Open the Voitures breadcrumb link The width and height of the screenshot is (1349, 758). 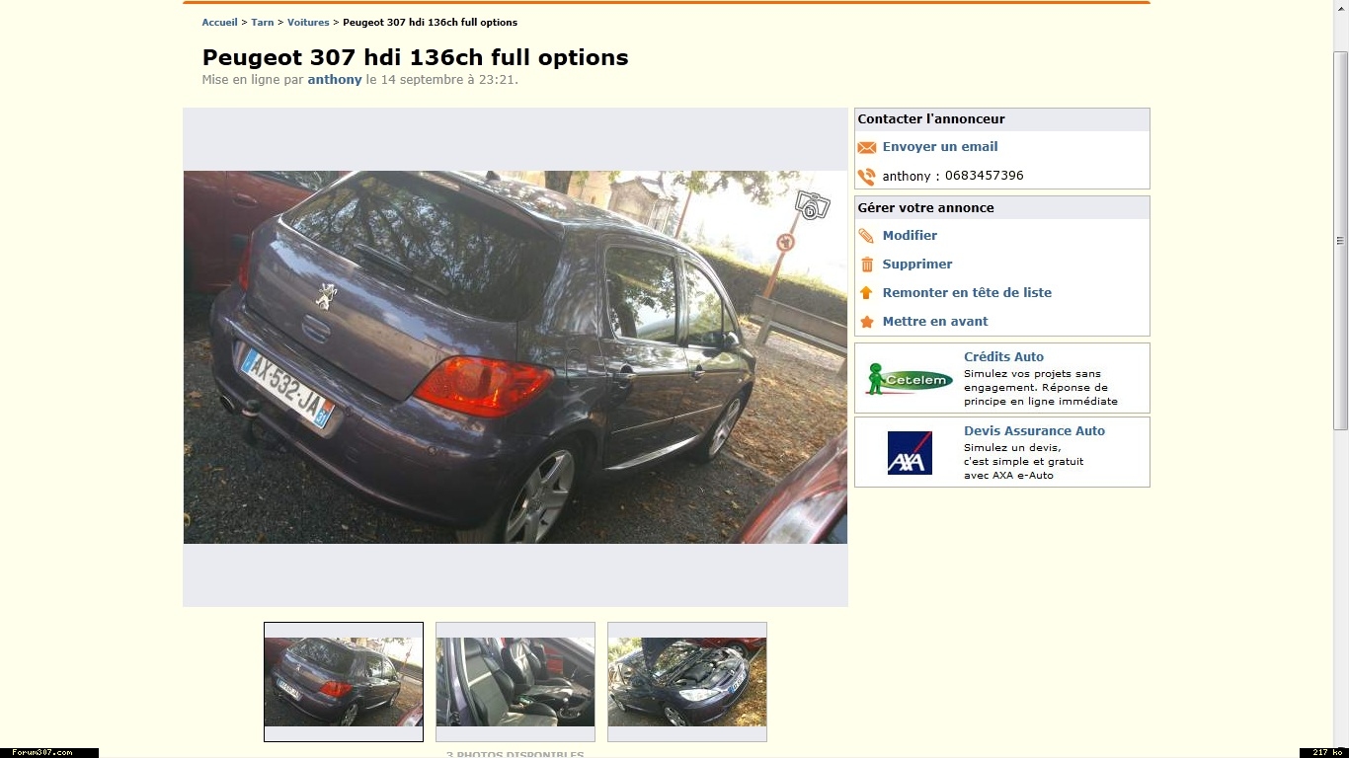click(x=308, y=22)
